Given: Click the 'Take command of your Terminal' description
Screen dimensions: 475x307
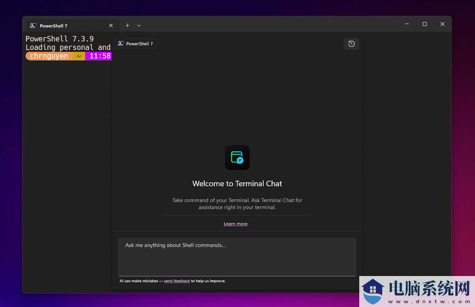Looking at the screenshot, I should [237, 204].
